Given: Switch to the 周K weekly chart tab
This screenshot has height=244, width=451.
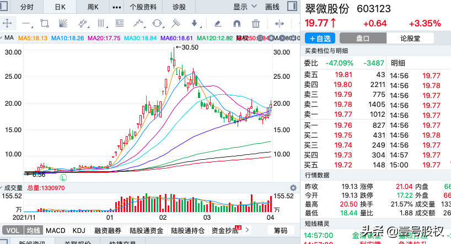Looking at the screenshot, I should 93,7.
